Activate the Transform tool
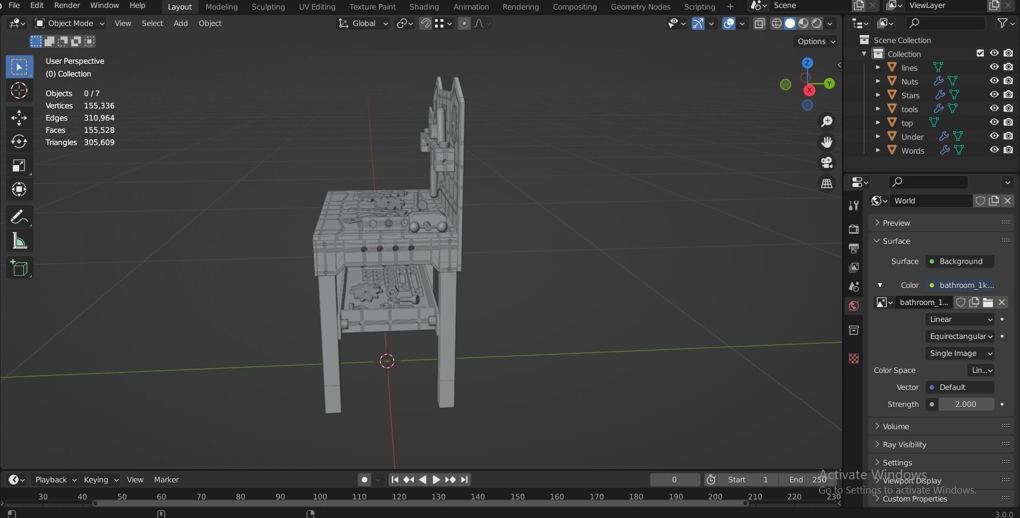 [x=19, y=190]
